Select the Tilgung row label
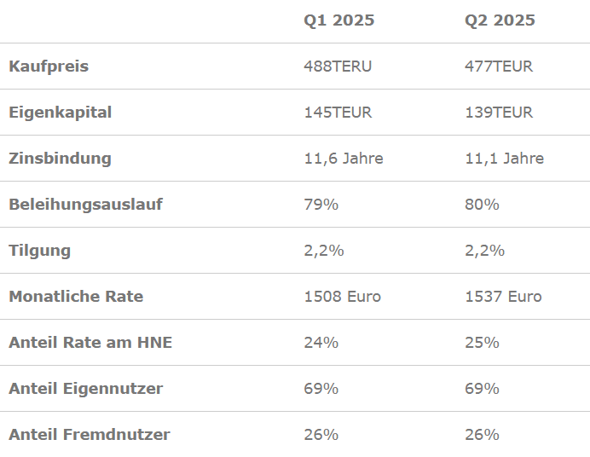The height and width of the screenshot is (457, 590). [39, 251]
